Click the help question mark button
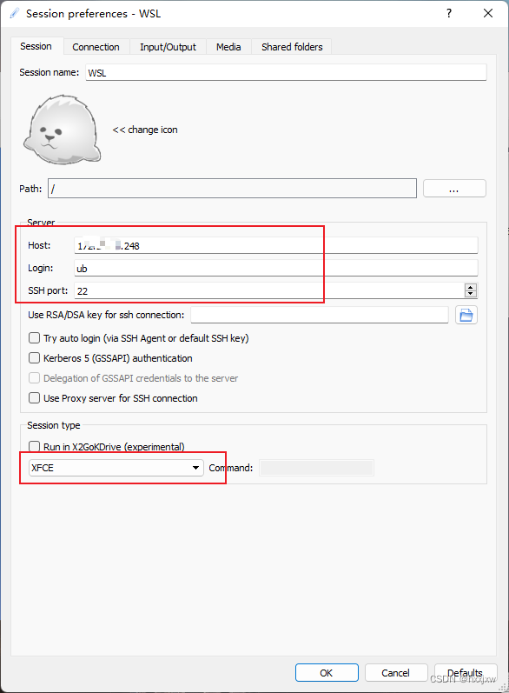Viewport: 509px width, 693px height. [449, 13]
